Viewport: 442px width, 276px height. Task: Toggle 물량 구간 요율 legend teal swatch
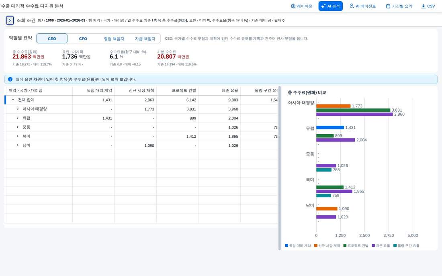395,245
